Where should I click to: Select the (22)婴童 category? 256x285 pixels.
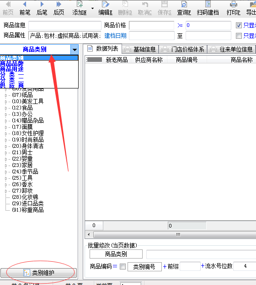click(22, 159)
